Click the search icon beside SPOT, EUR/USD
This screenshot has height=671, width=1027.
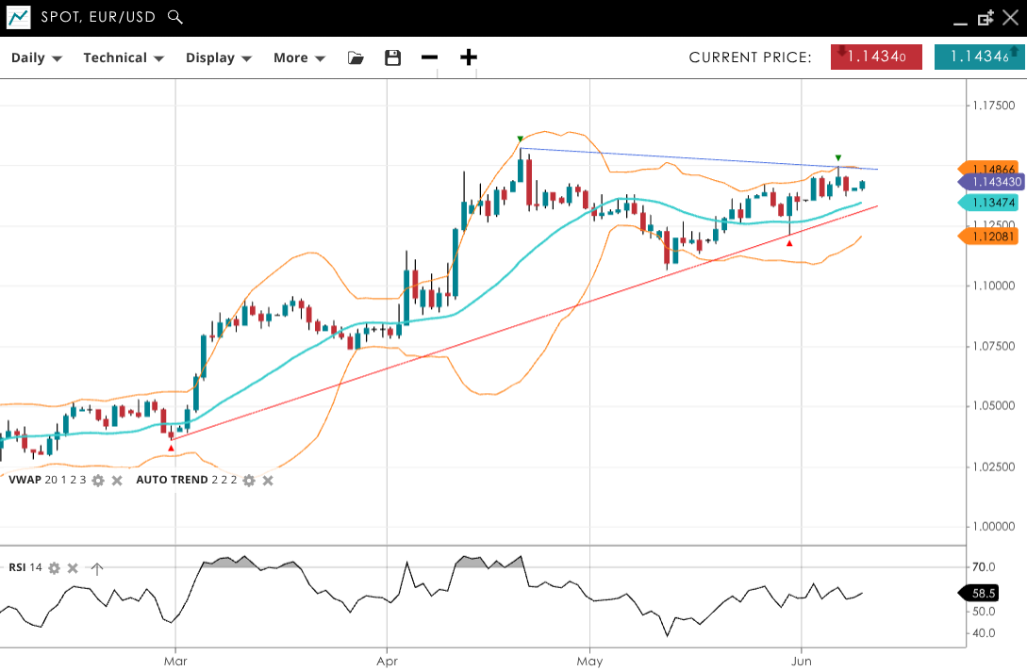coord(174,17)
